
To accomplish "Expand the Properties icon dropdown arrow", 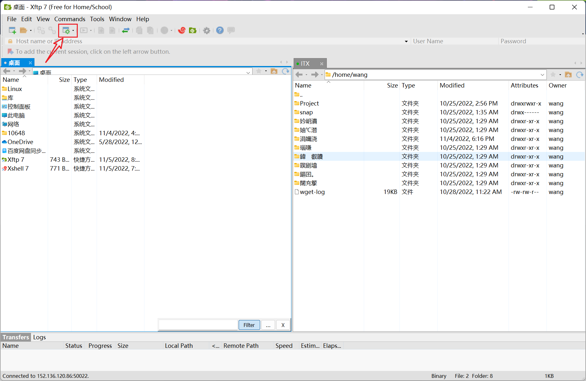I will pos(73,31).
